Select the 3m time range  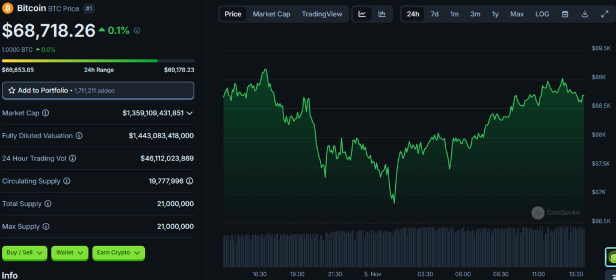(475, 14)
